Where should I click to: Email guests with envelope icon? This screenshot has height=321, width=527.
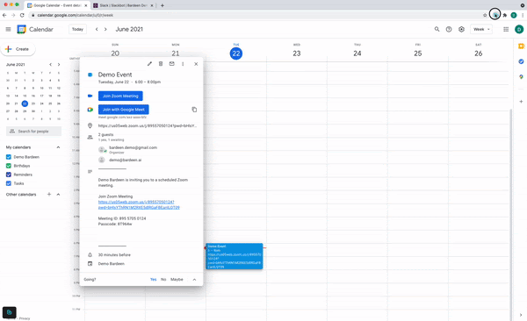[x=172, y=64]
